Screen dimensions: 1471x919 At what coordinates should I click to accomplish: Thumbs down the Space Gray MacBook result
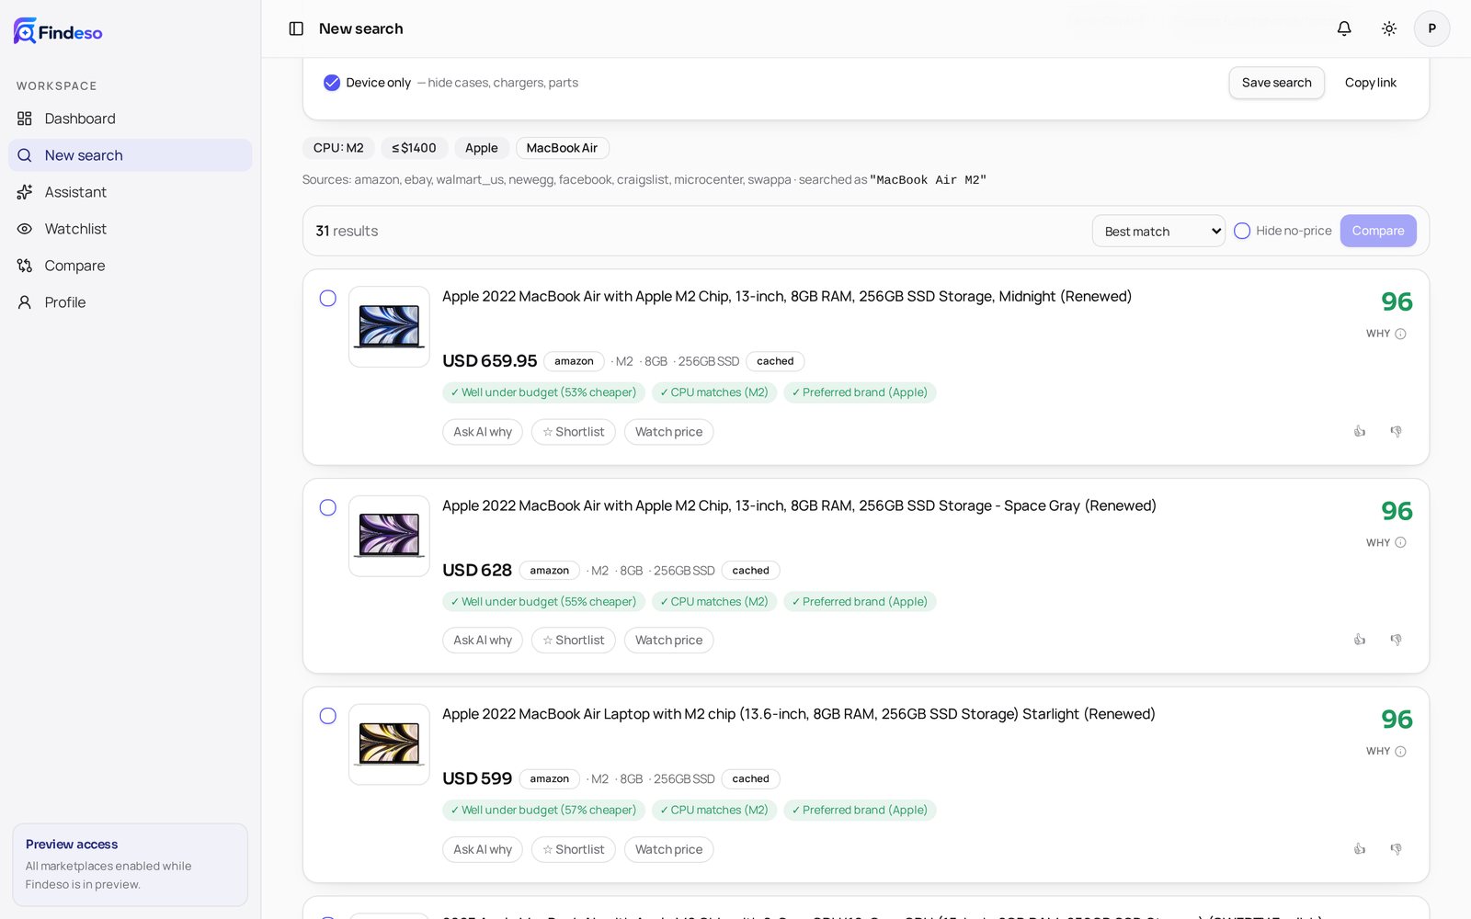click(x=1396, y=640)
